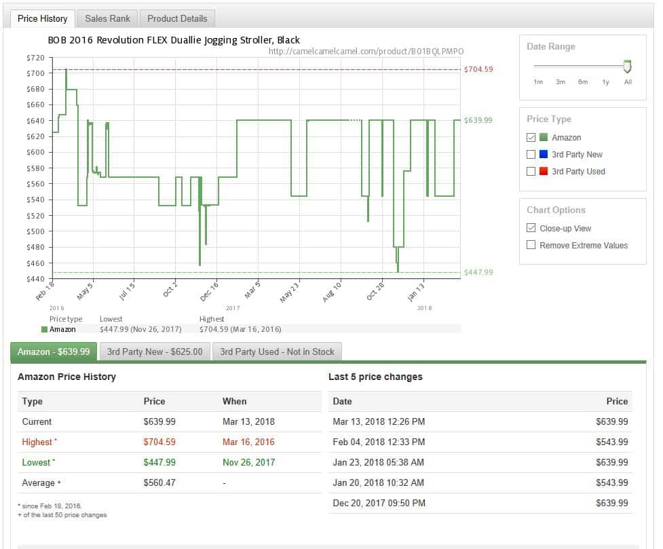
Task: Enable the 3rd Party New checkbox
Action: click(531, 154)
